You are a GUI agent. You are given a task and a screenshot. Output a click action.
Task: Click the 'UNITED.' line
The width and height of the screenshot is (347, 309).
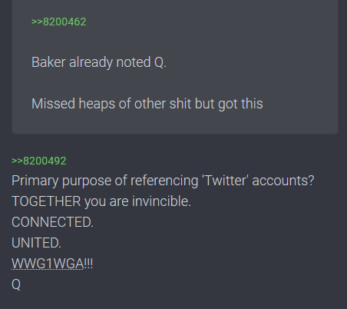click(x=36, y=243)
